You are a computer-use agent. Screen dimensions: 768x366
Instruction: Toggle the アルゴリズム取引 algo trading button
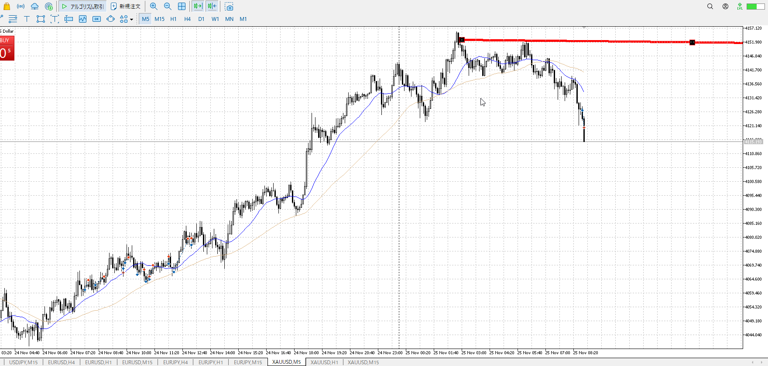(82, 6)
